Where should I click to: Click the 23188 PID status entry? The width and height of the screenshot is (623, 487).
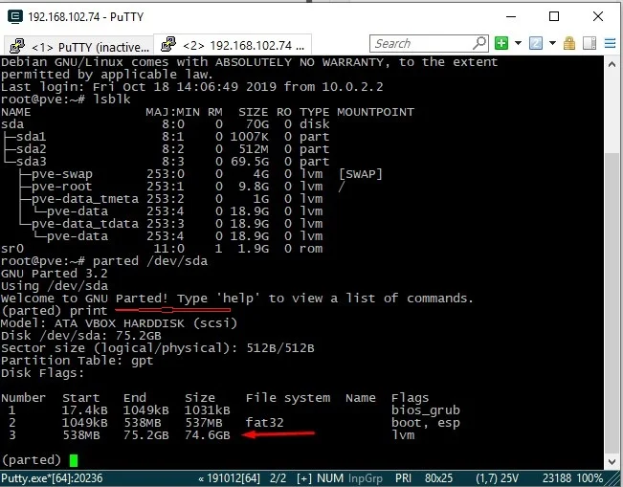coord(559,478)
